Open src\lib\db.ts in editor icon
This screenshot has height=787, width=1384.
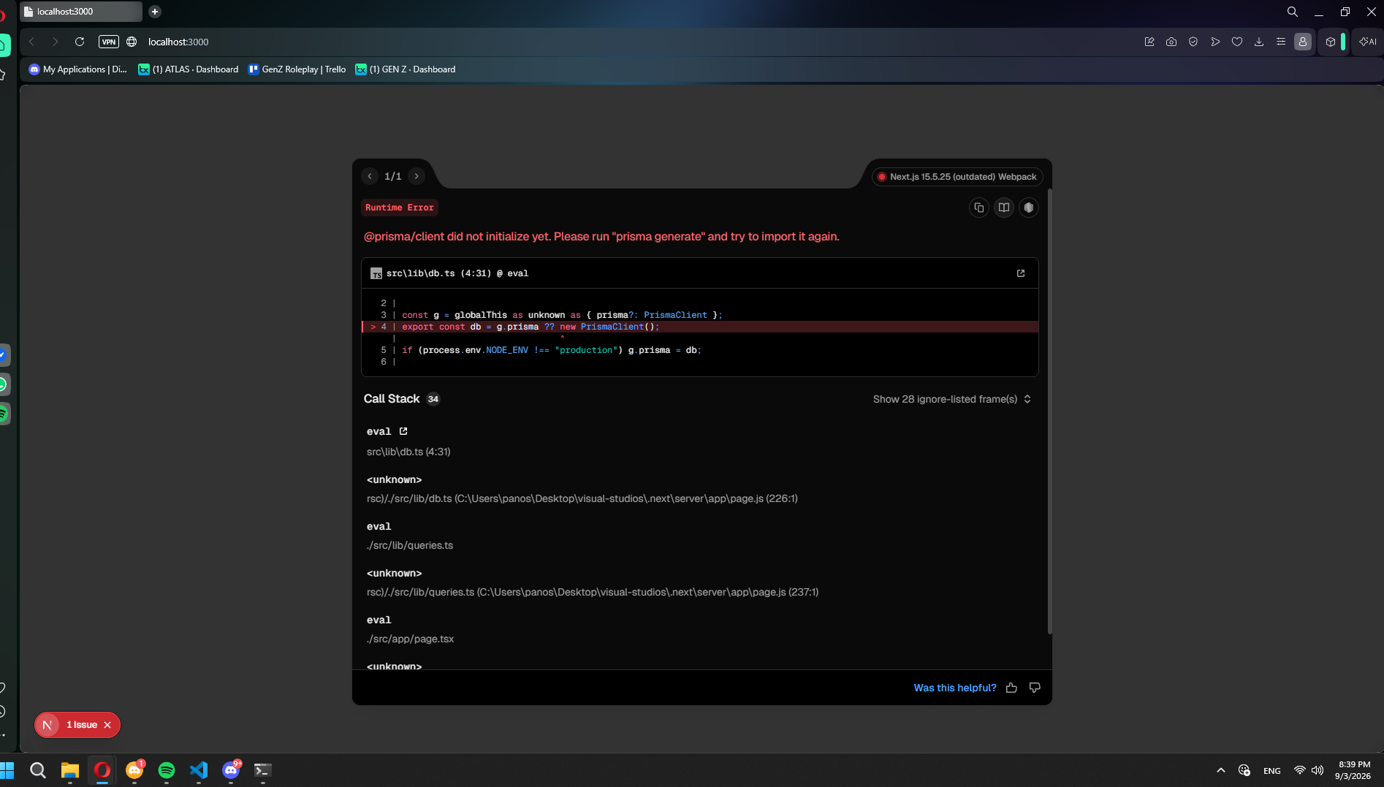point(1021,273)
